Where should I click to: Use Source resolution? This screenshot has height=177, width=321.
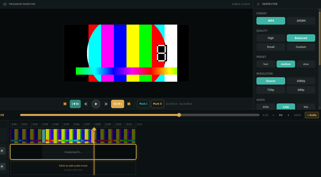[271, 81]
